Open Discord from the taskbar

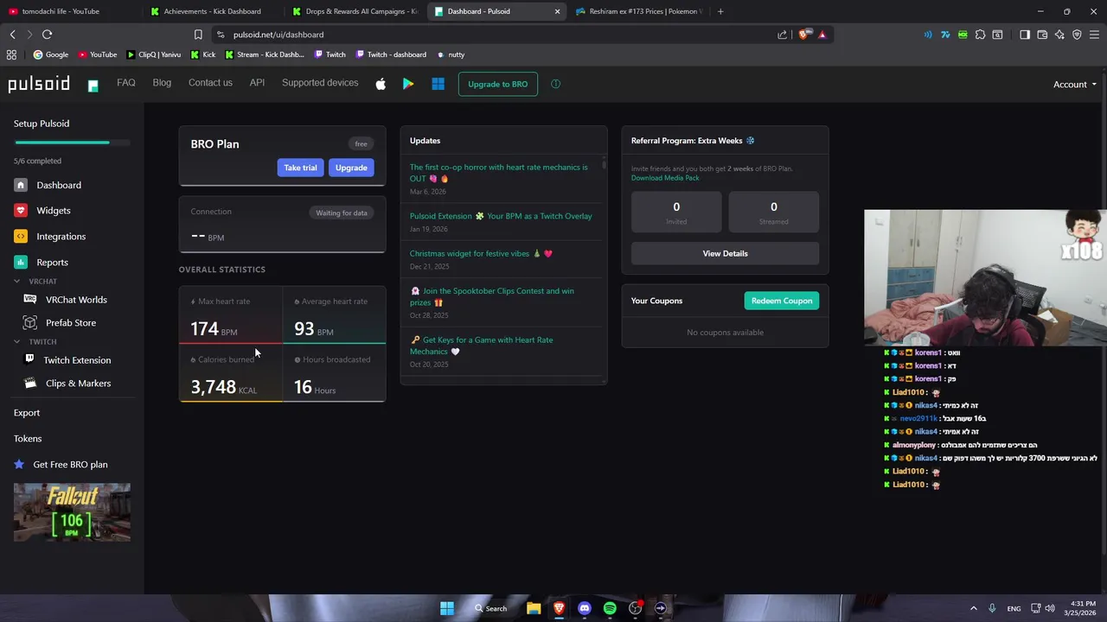[x=584, y=608]
